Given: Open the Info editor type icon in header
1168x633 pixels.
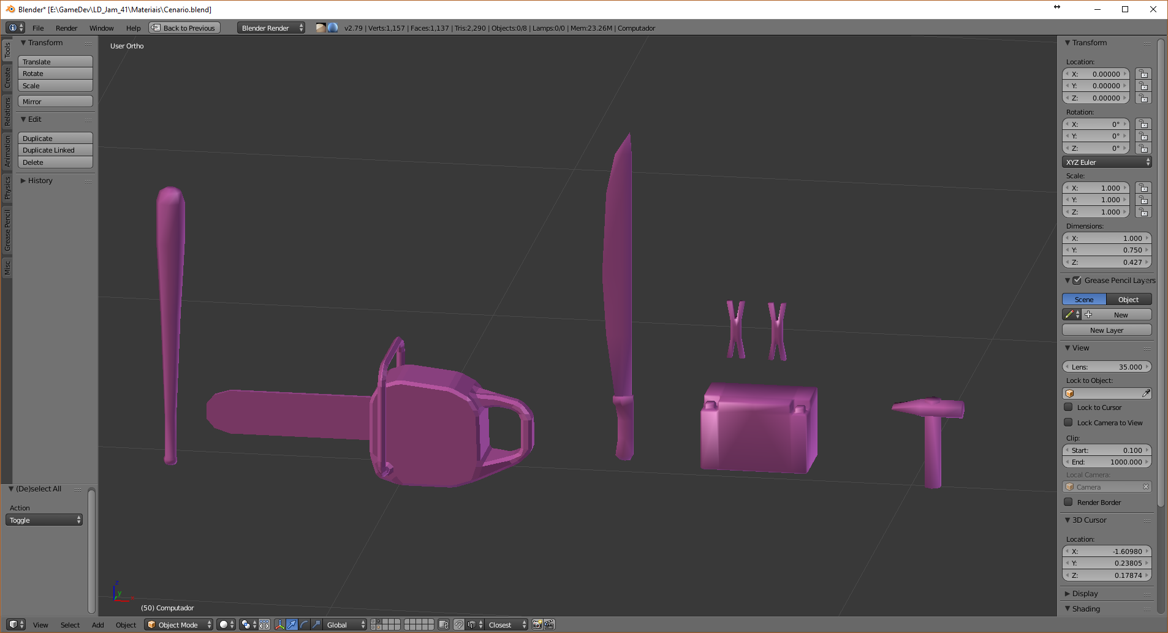Looking at the screenshot, I should click(x=15, y=28).
